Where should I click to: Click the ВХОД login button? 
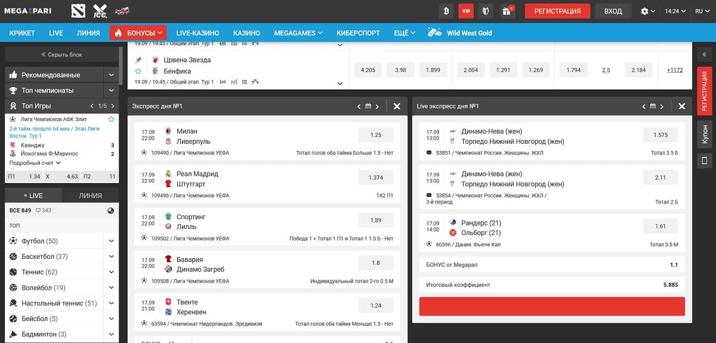tap(613, 11)
